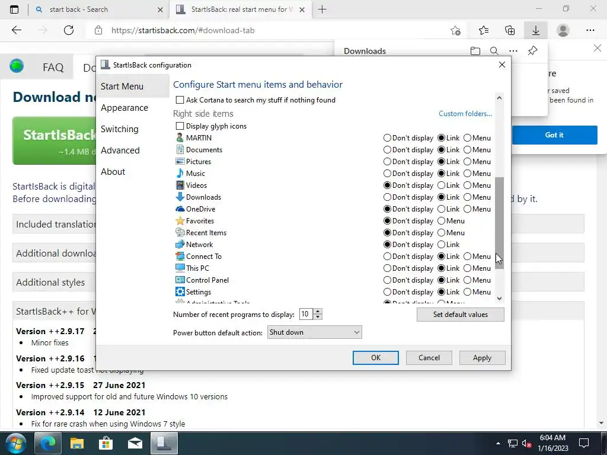Open Windows Start orb button

pyautogui.click(x=15, y=443)
